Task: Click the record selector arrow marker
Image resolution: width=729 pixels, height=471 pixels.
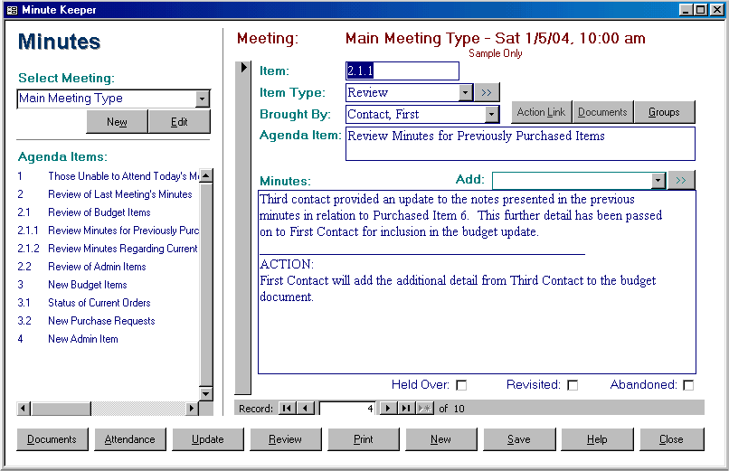Action: click(x=243, y=69)
